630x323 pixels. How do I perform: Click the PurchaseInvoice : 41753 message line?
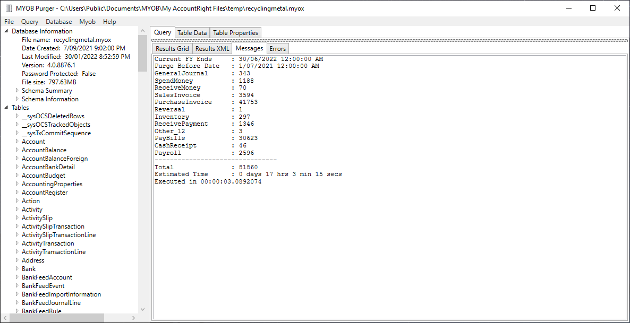(206, 102)
